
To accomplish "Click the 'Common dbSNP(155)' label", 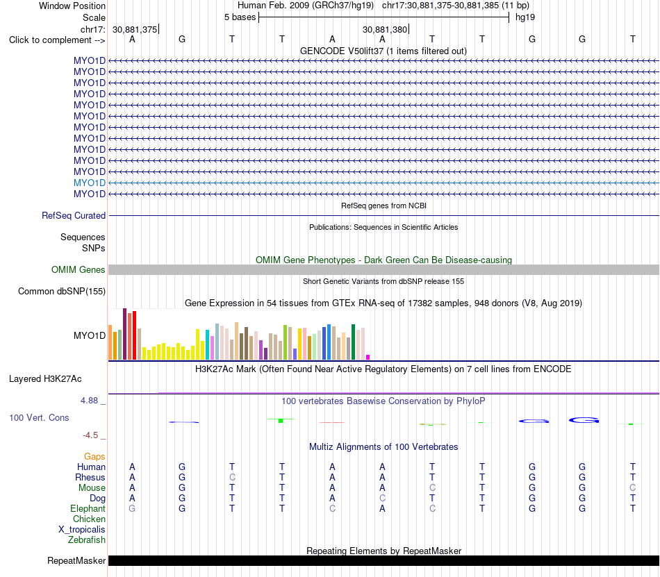I will [x=61, y=292].
